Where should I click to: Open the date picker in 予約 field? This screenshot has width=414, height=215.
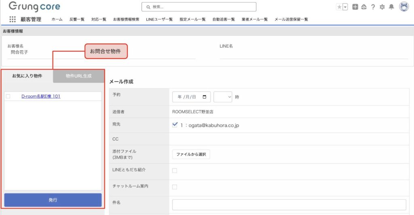205,97
